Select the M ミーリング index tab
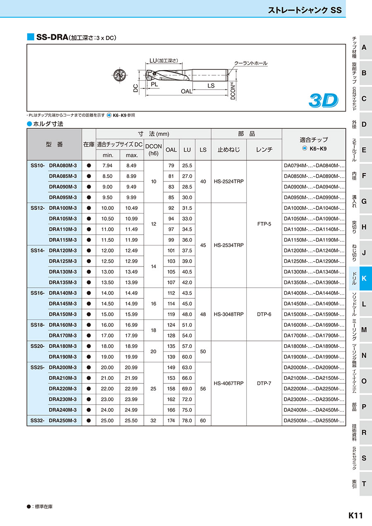 click(363, 329)
